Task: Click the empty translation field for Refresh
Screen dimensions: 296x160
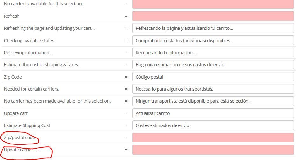Action: coord(213,16)
